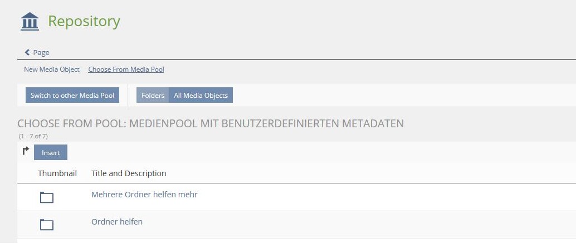Viewport: 576px width, 244px height.
Task: Click folder icon in Ordner helfen row
Action: [x=47, y=225]
